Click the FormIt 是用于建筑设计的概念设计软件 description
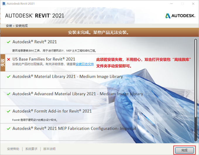Screen dimensions: 199x155 (35, 120)
